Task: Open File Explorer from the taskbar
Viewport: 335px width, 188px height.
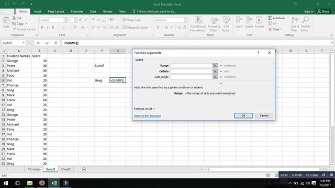Action: [x=30, y=183]
